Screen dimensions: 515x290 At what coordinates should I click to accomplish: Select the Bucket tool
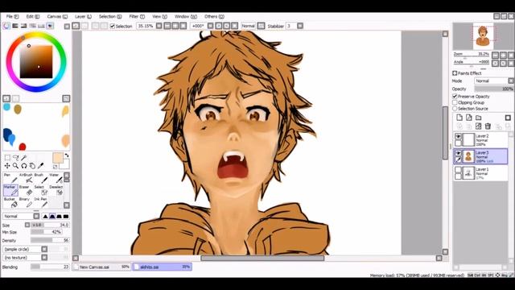click(x=10, y=202)
